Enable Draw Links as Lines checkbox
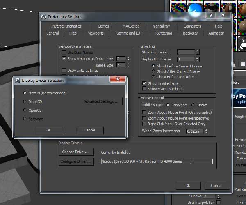 pos(64,70)
